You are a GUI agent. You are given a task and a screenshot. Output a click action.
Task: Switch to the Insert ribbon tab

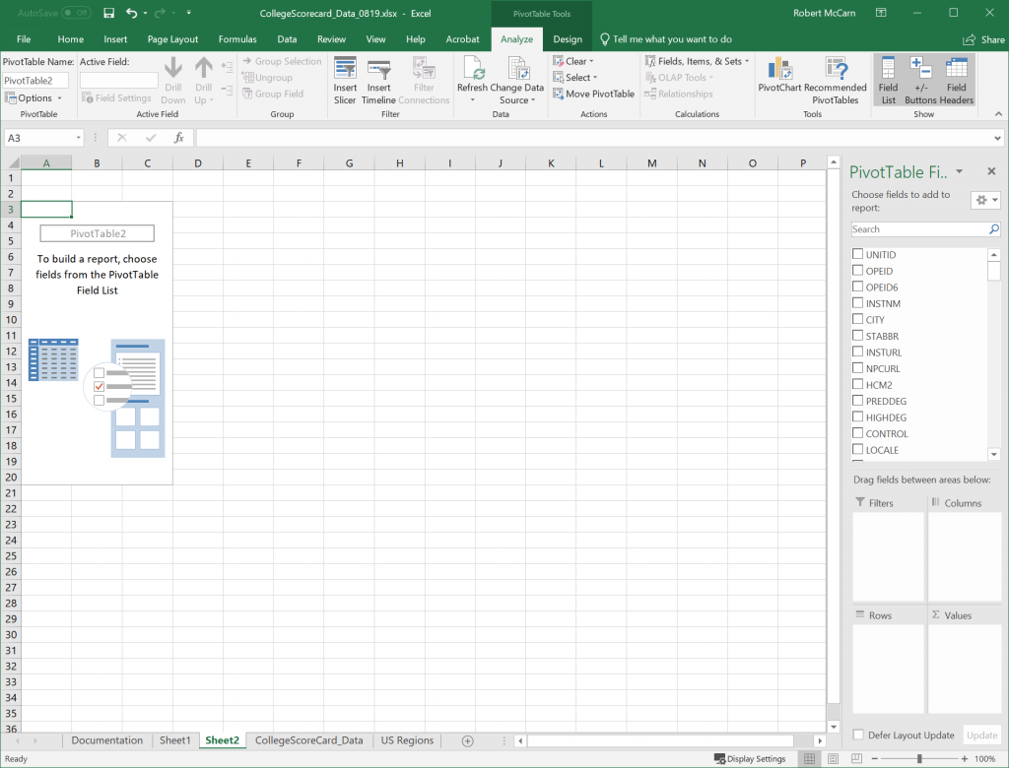point(115,39)
